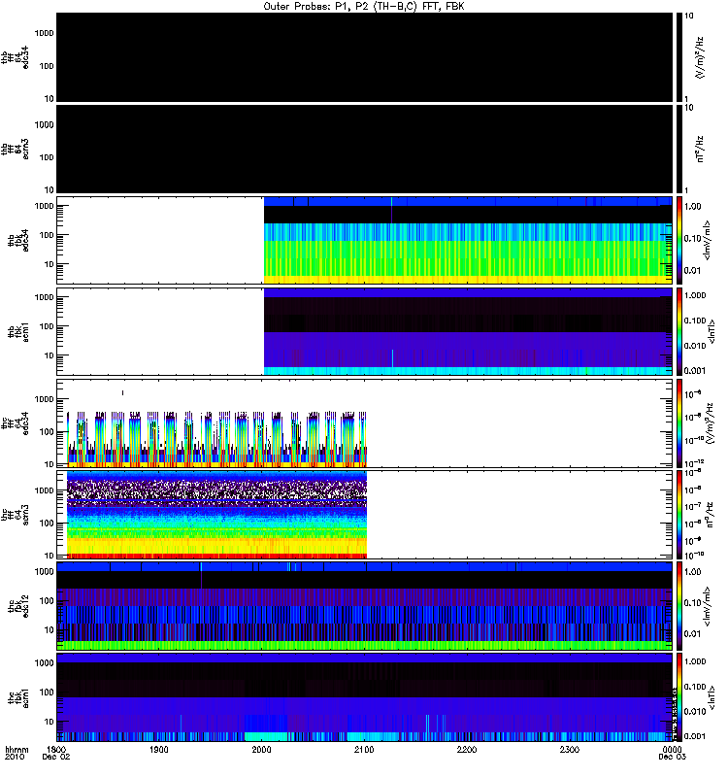Click the '(V/m)²/Hz' unit label of top panel
Screen dimensions: 728x777
click(700, 57)
